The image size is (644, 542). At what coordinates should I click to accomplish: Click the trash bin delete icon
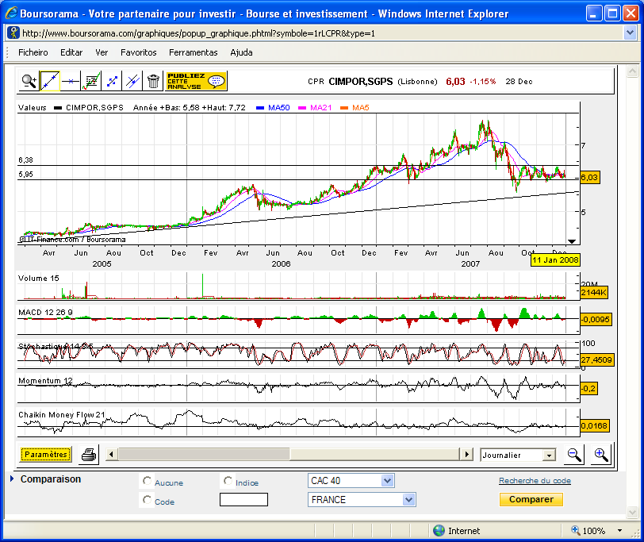[x=153, y=81]
